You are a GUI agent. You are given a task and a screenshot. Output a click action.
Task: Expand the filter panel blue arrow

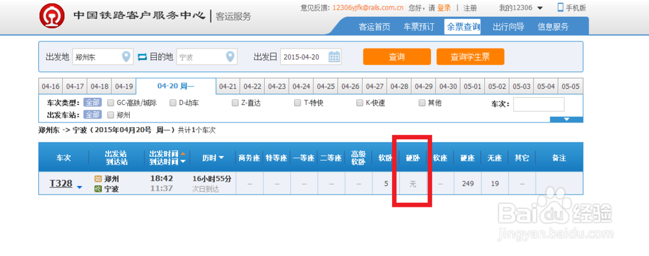[x=566, y=119]
